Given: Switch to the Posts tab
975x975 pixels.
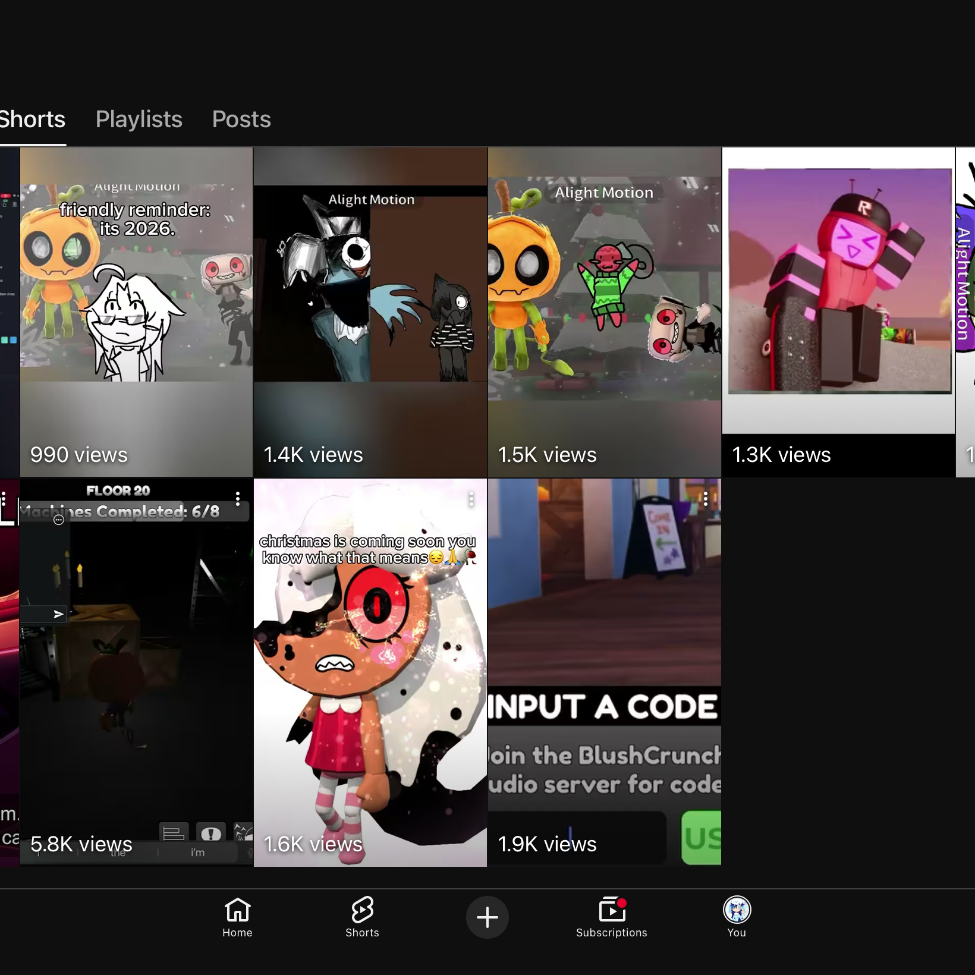Looking at the screenshot, I should click(241, 119).
